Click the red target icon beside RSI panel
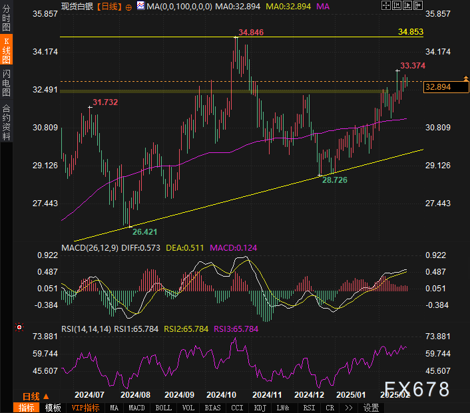This screenshot has width=470, height=413. 19,327
